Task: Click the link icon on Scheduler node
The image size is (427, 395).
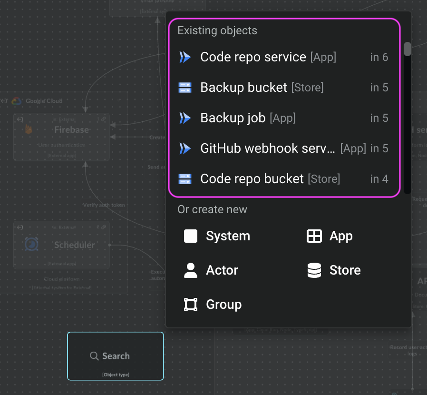Action: pos(104,227)
